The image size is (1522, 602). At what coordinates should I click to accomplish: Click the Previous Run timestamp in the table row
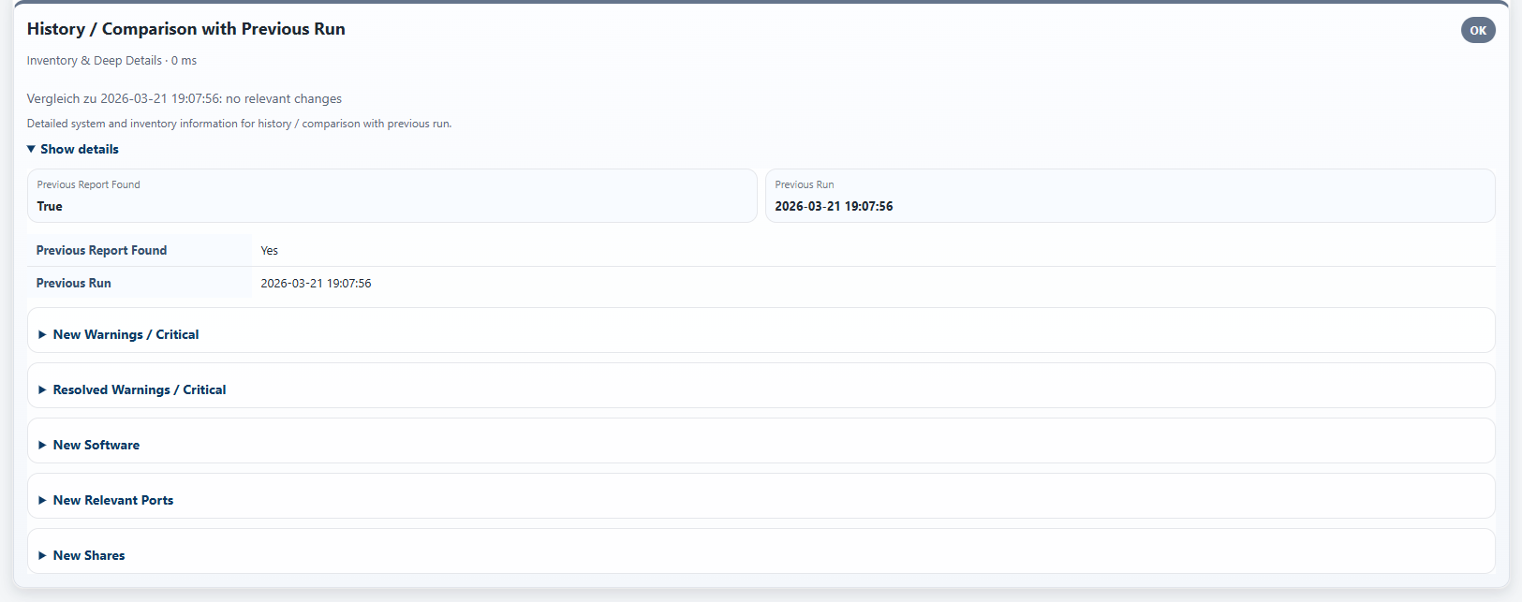[x=316, y=283]
